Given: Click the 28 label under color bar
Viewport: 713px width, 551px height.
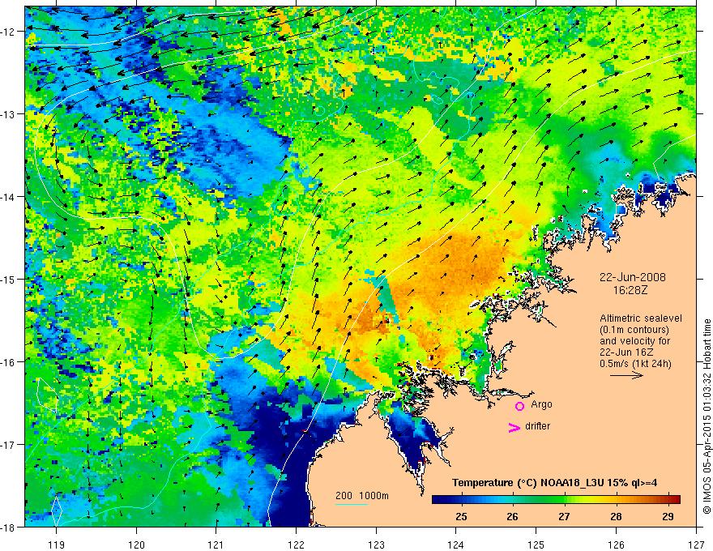Looking at the screenshot, I should pyautogui.click(x=616, y=516).
